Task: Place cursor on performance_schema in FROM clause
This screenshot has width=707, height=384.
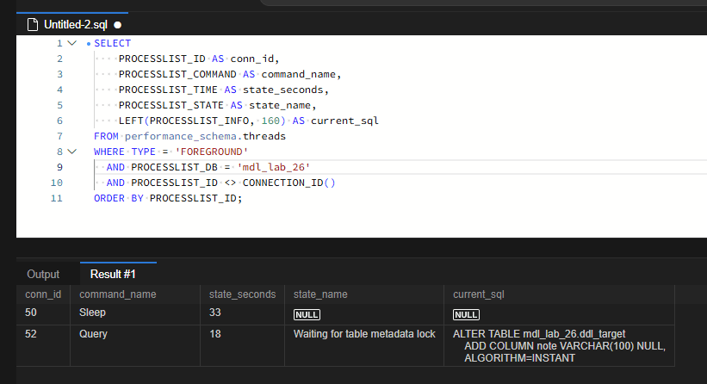Action: [180, 136]
